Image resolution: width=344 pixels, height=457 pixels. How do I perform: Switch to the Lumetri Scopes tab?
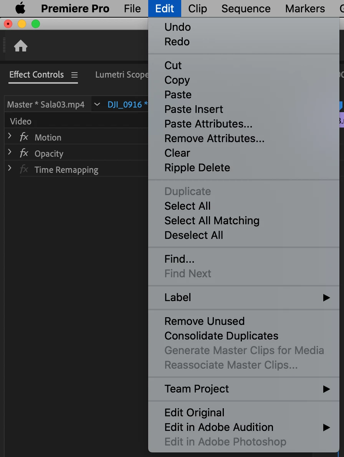click(x=121, y=75)
